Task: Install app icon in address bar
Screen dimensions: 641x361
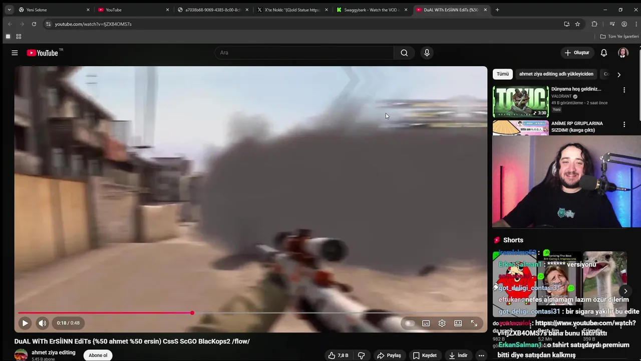Action: point(566,24)
